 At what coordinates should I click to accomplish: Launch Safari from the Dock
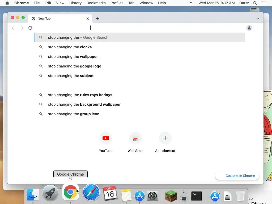pyautogui.click(x=91, y=192)
